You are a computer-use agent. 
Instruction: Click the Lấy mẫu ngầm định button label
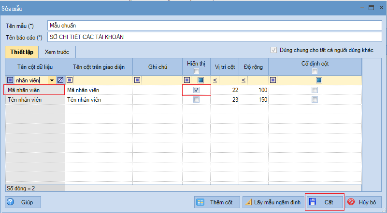point(277,202)
